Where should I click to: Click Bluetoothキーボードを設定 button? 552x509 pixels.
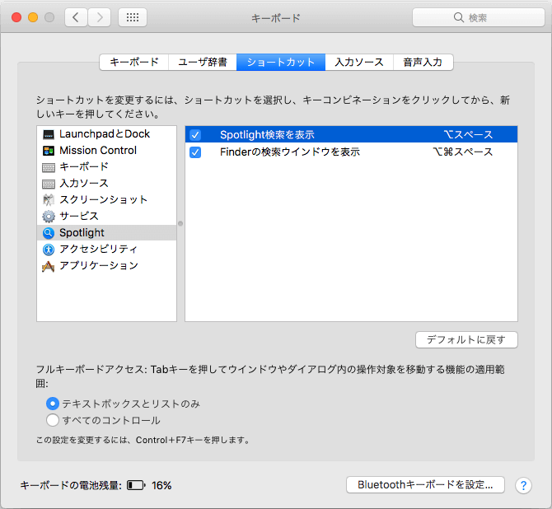[x=425, y=485]
